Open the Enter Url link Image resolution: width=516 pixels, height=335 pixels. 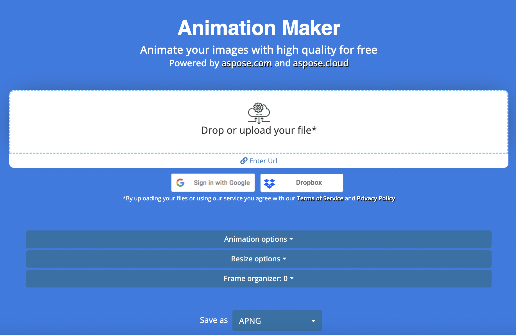pyautogui.click(x=263, y=161)
